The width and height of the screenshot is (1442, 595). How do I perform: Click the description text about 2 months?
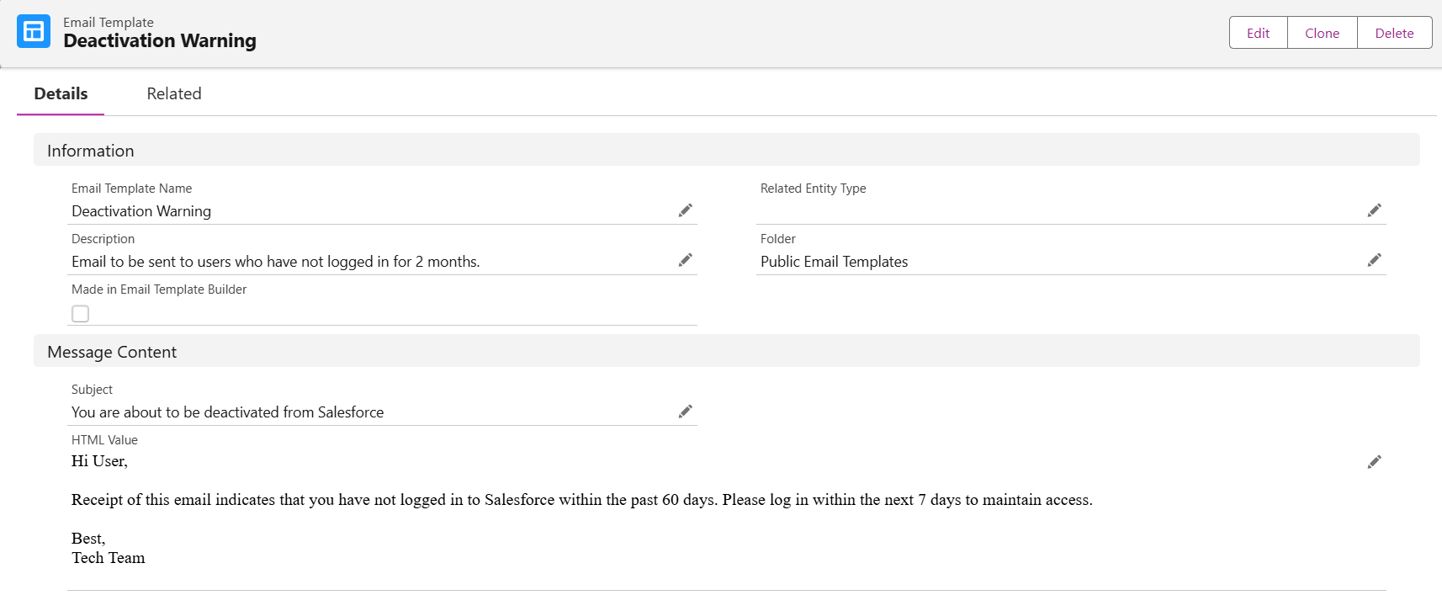pyautogui.click(x=275, y=262)
